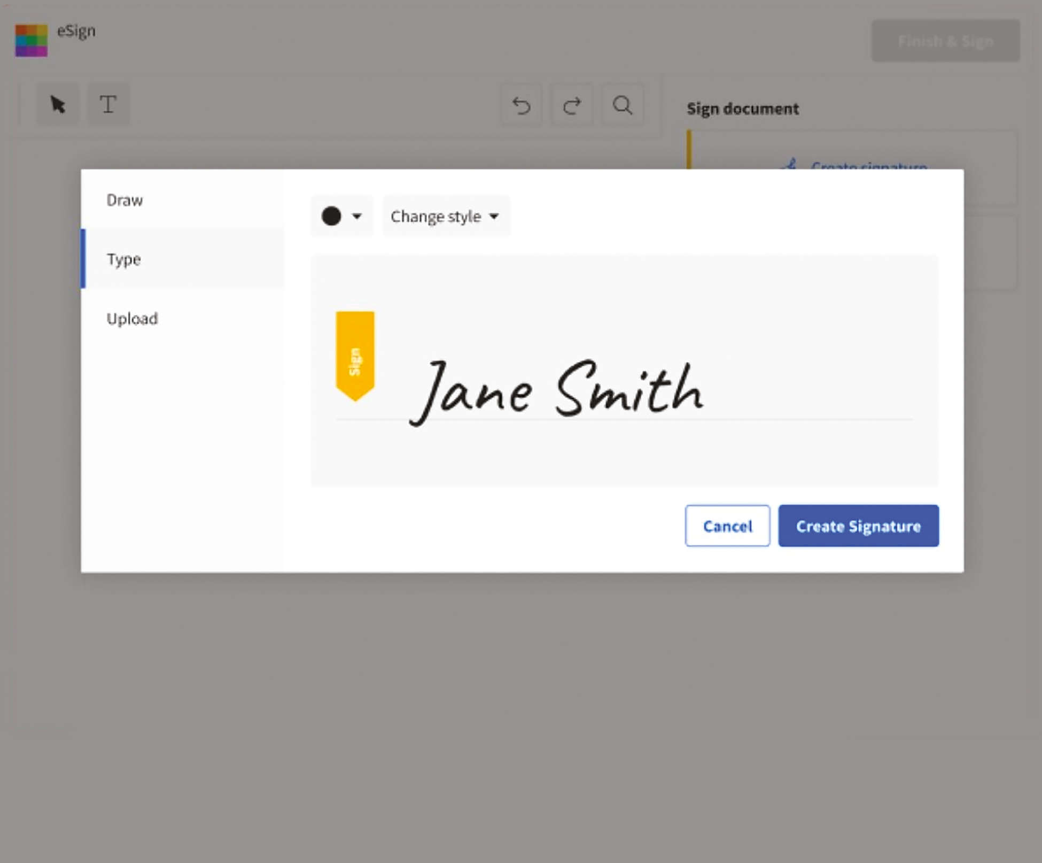Select the arrow pointer tool
The width and height of the screenshot is (1042, 863).
(x=58, y=105)
